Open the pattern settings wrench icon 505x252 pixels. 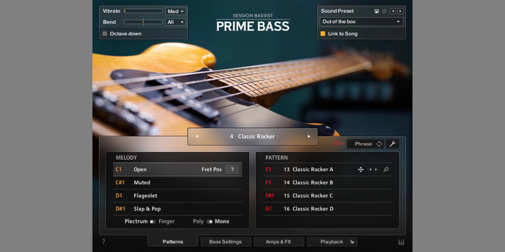pyautogui.click(x=392, y=144)
